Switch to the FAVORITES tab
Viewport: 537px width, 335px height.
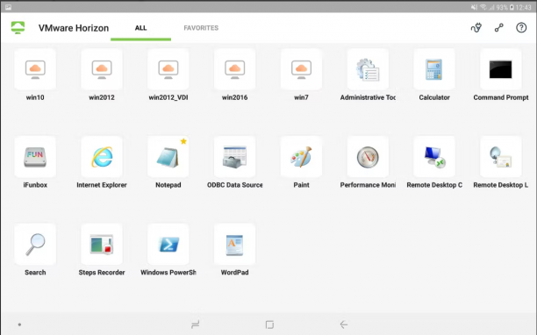point(201,28)
